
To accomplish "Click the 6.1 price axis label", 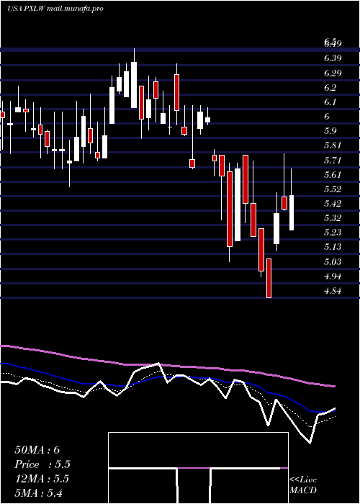I will [330, 102].
